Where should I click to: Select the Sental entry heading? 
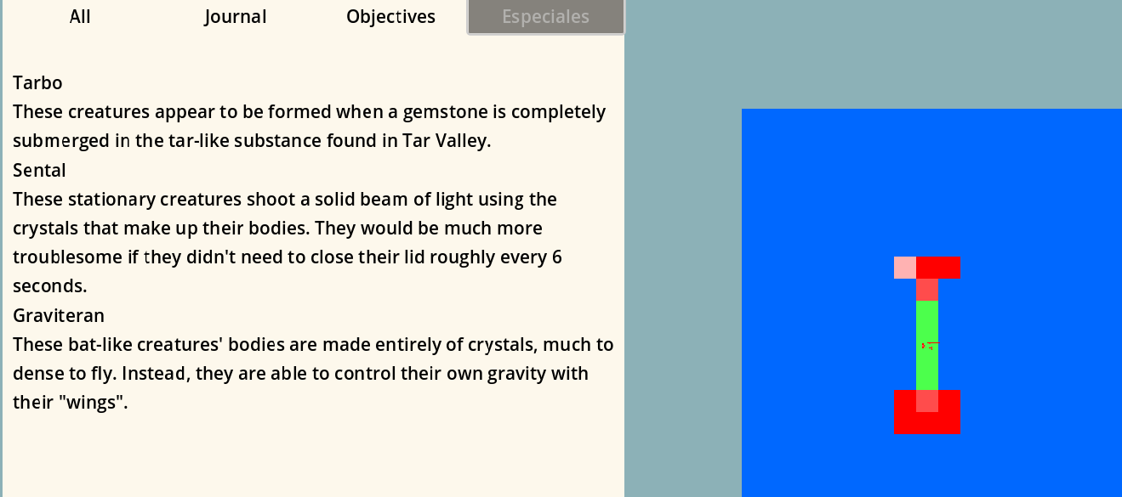click(x=40, y=170)
